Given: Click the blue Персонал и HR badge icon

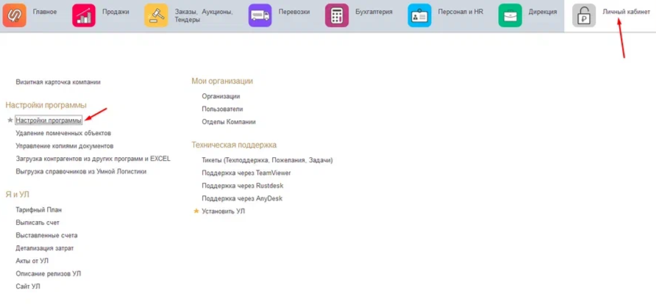Looking at the screenshot, I should pyautogui.click(x=420, y=15).
